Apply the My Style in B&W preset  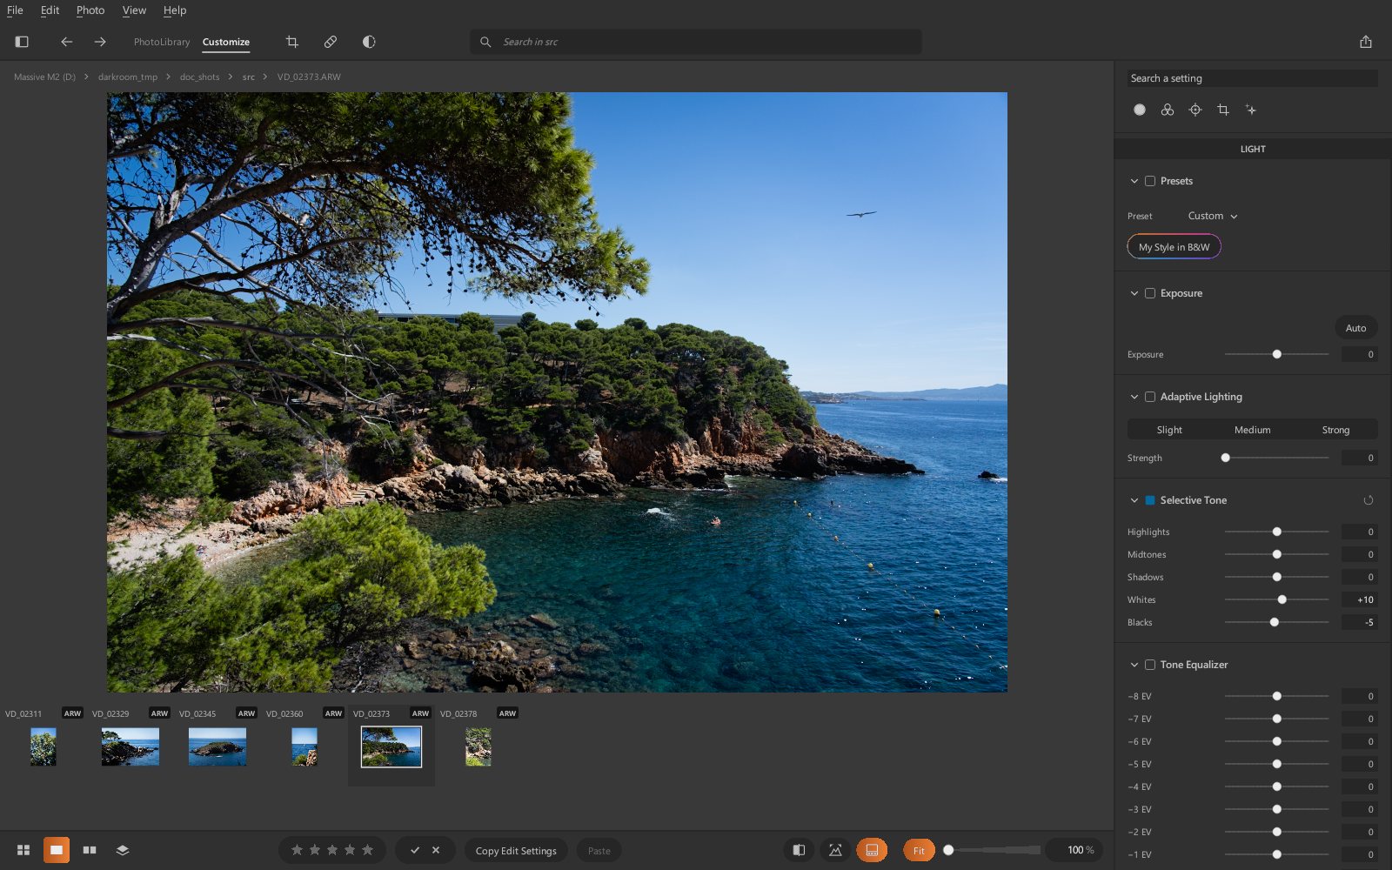pyautogui.click(x=1174, y=247)
